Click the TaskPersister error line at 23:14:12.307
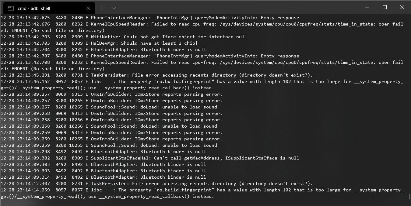 click(x=156, y=184)
